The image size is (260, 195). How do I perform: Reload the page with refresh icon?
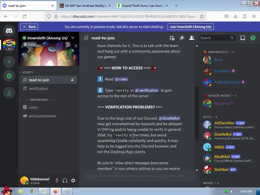24,17
